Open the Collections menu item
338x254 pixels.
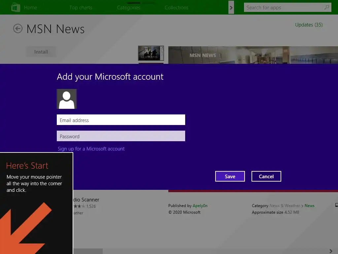tap(177, 8)
